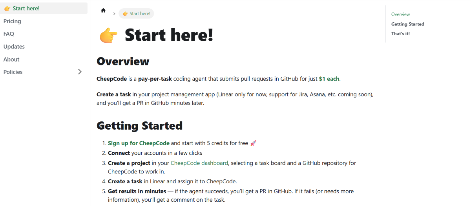Open the "Sign up for CheepCode" link
The image size is (471, 206).
(x=139, y=143)
